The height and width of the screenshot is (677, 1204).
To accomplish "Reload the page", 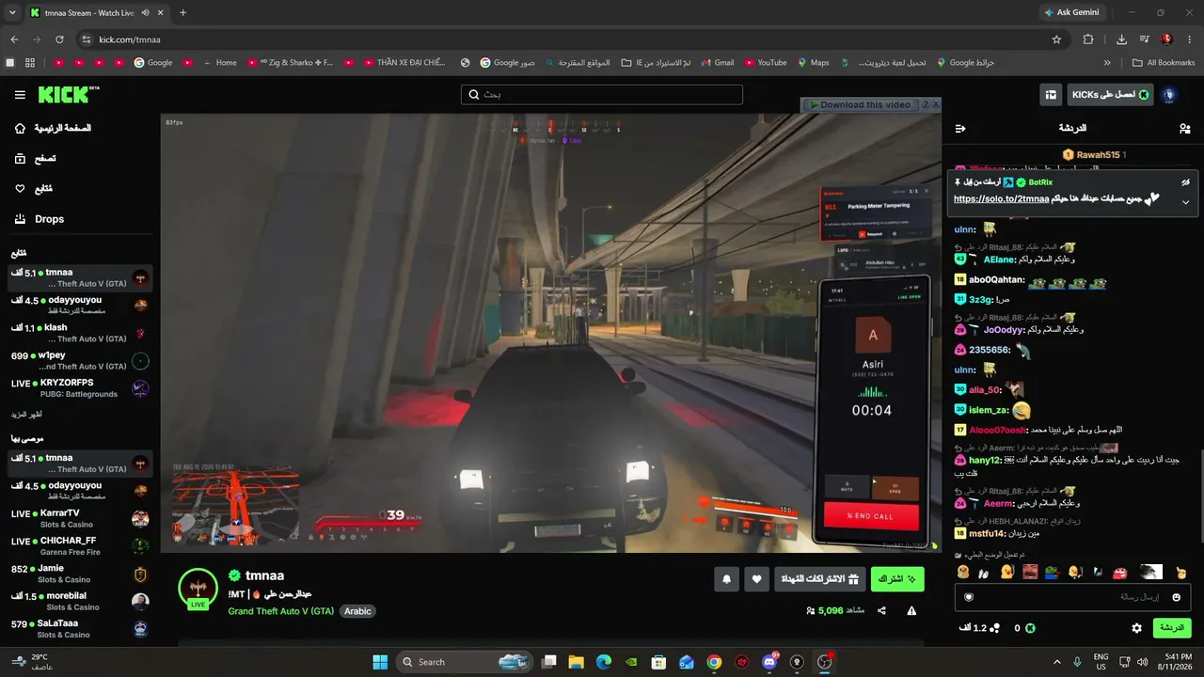I will [x=59, y=39].
